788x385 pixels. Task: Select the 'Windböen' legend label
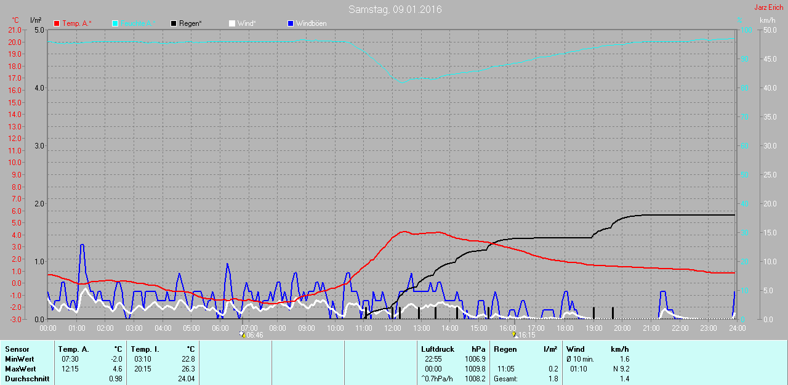(311, 23)
